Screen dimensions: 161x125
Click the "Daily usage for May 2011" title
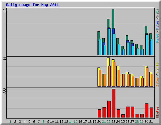pos(32,5)
